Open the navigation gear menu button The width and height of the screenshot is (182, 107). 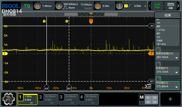pyautogui.click(x=9, y=99)
